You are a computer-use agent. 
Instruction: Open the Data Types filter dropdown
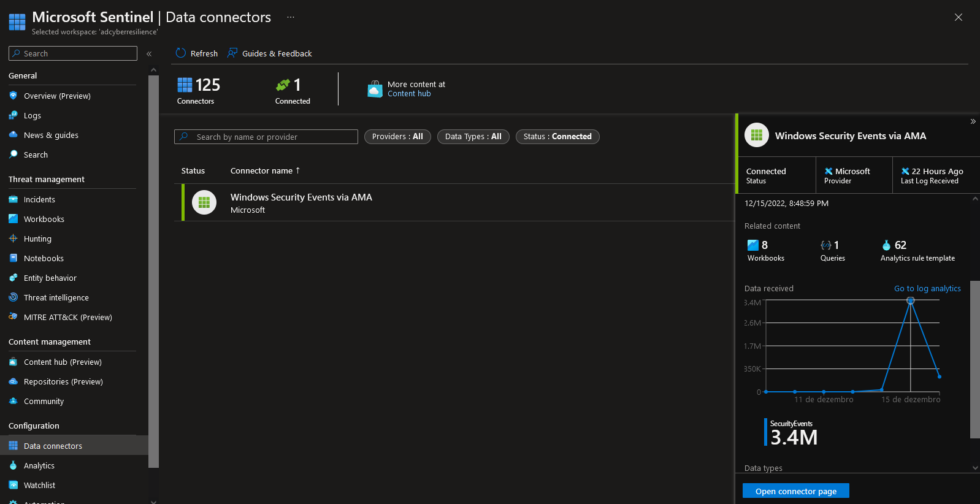point(473,137)
